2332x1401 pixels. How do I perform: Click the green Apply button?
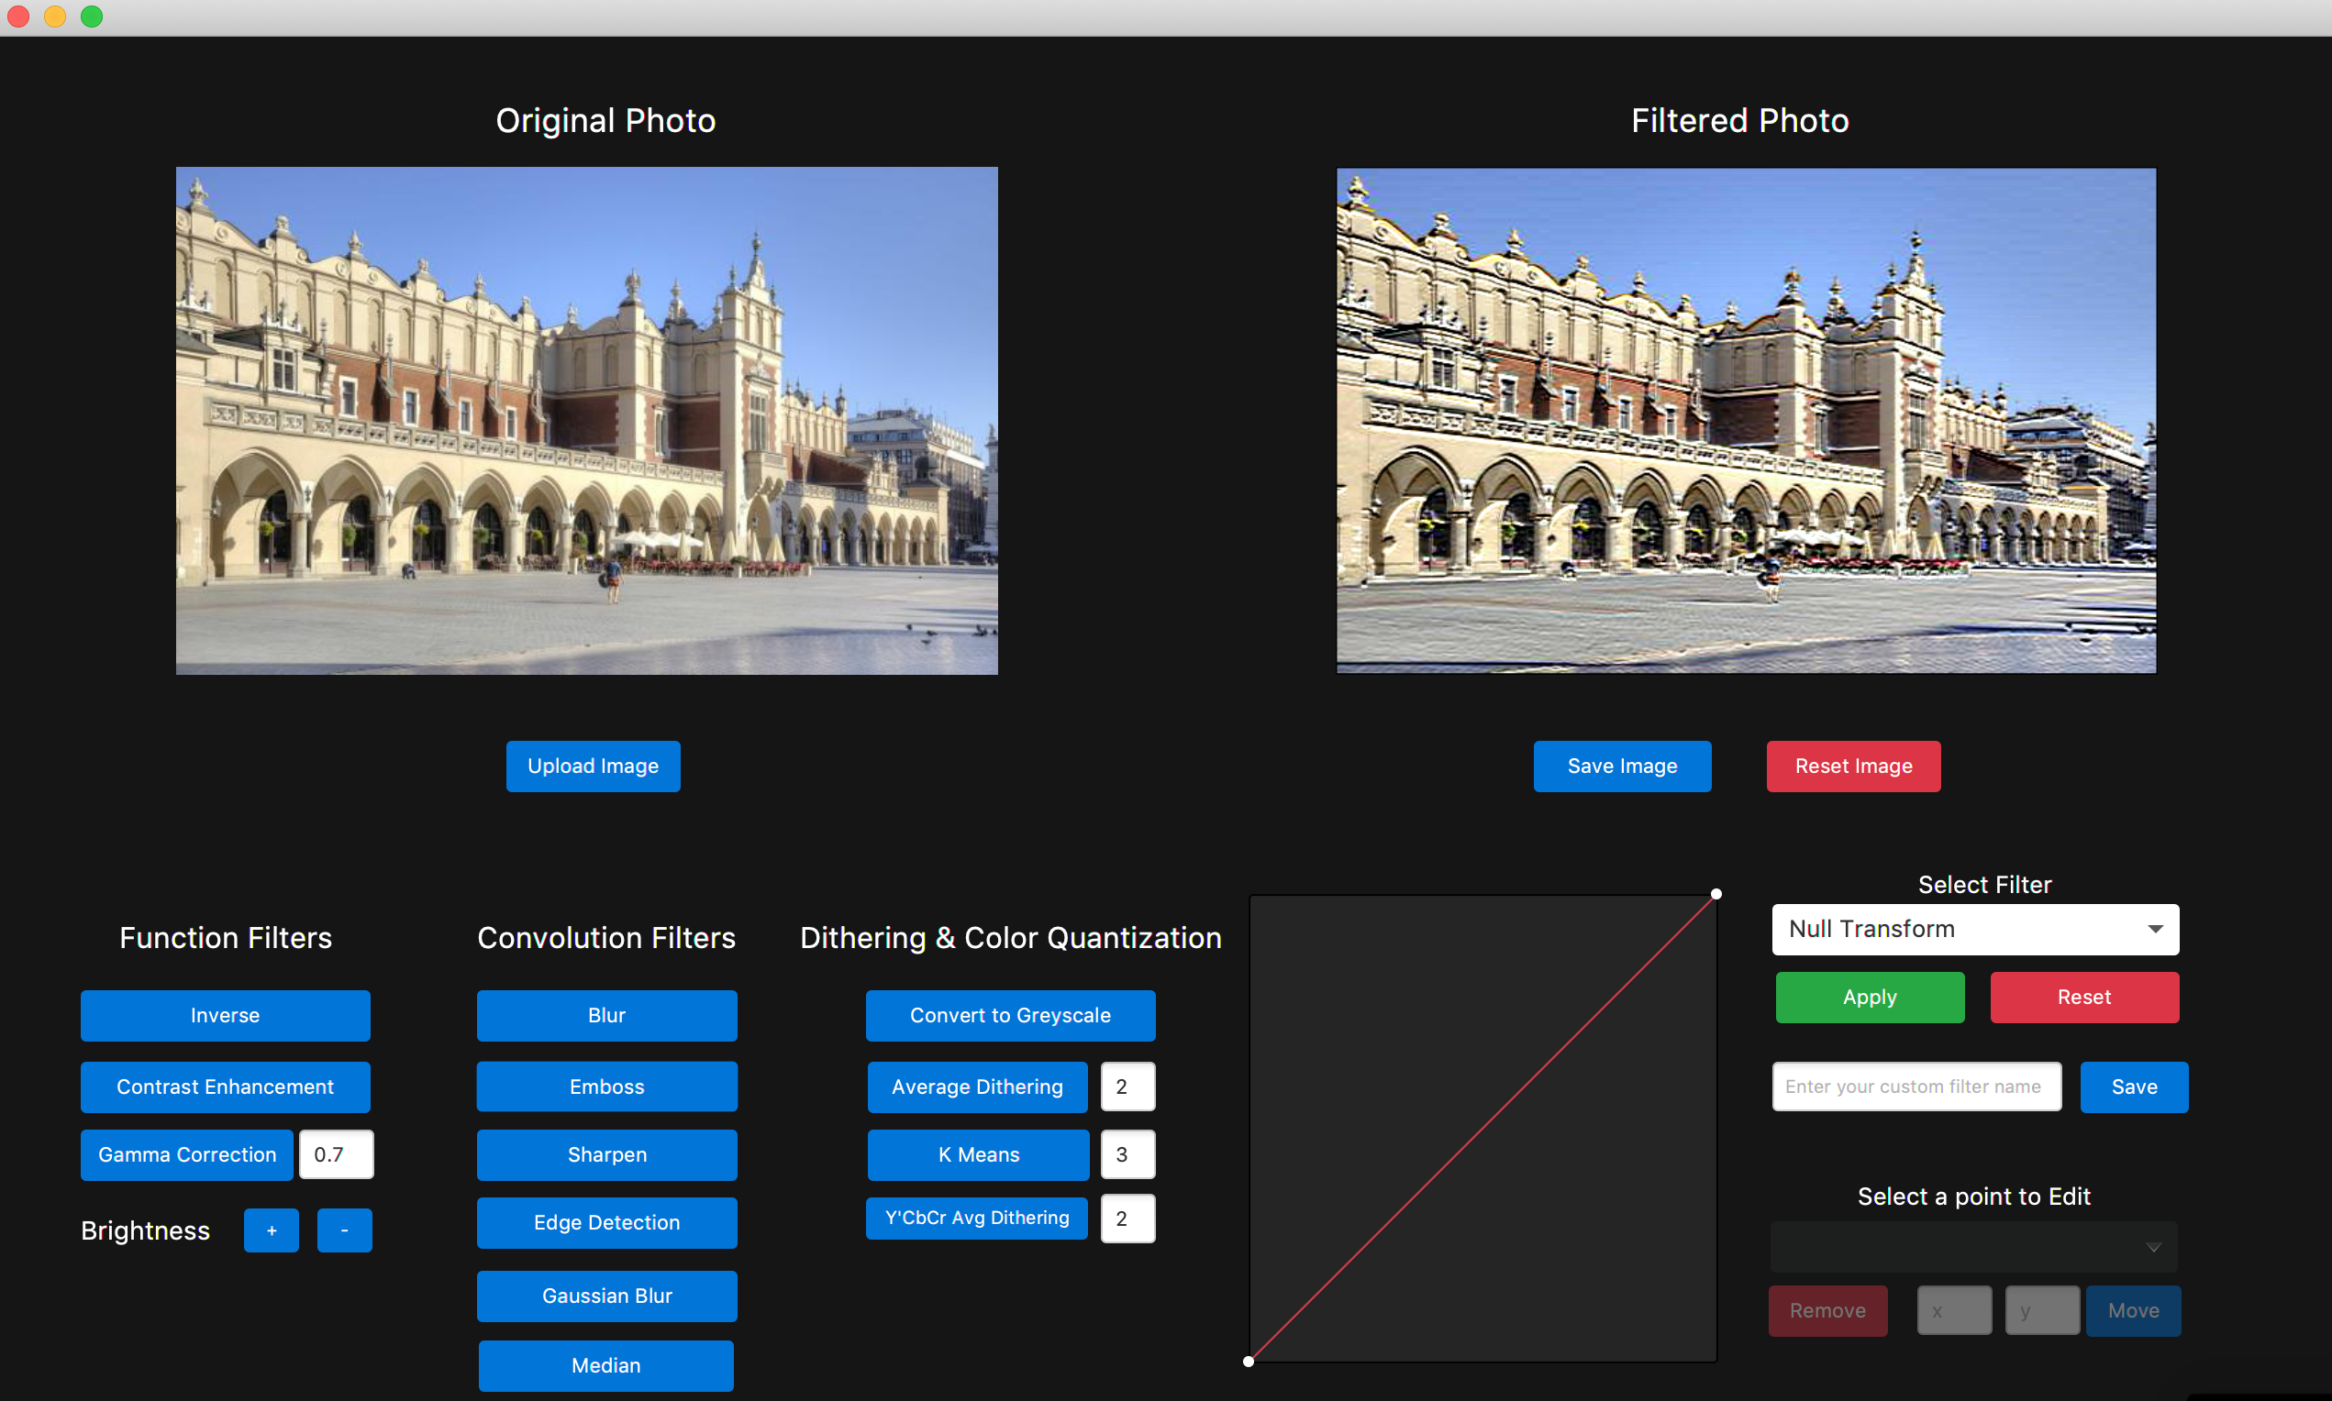pyautogui.click(x=1870, y=997)
